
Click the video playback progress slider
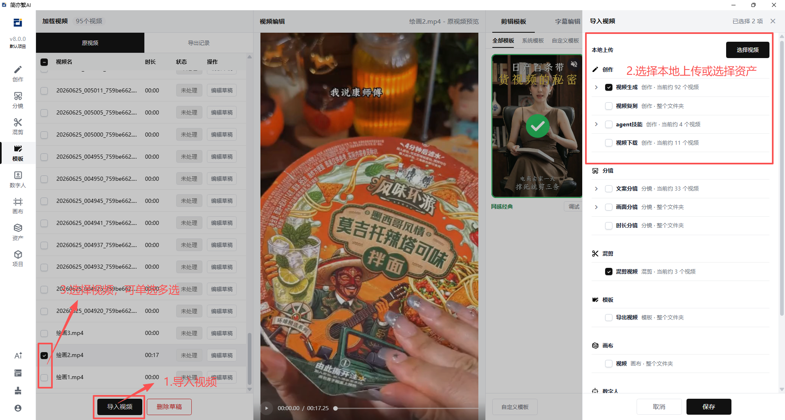(406, 408)
